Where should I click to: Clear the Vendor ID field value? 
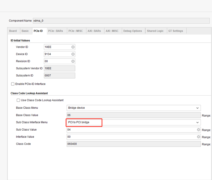[x=73, y=47]
